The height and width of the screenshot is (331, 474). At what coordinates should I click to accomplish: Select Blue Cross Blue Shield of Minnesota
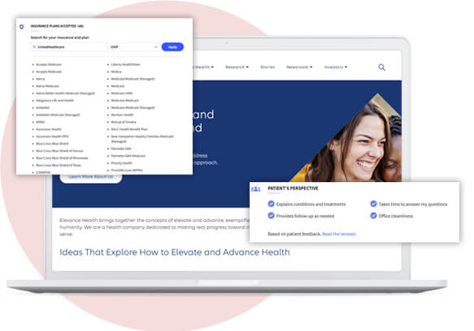click(x=62, y=158)
